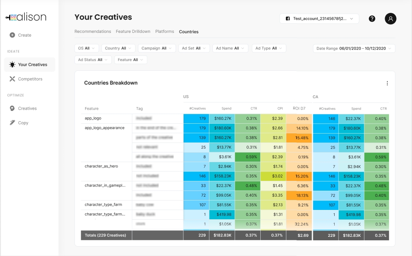412x256 pixels.
Task: Open Competitors crossed-swords icon
Action: click(12, 79)
